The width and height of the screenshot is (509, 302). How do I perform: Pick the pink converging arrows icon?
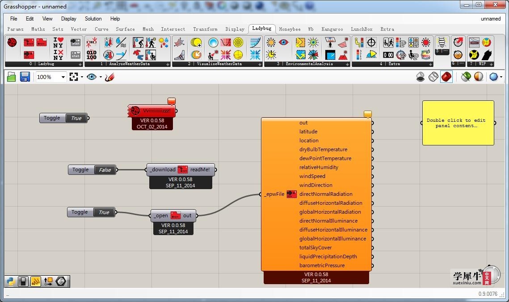coord(226,54)
